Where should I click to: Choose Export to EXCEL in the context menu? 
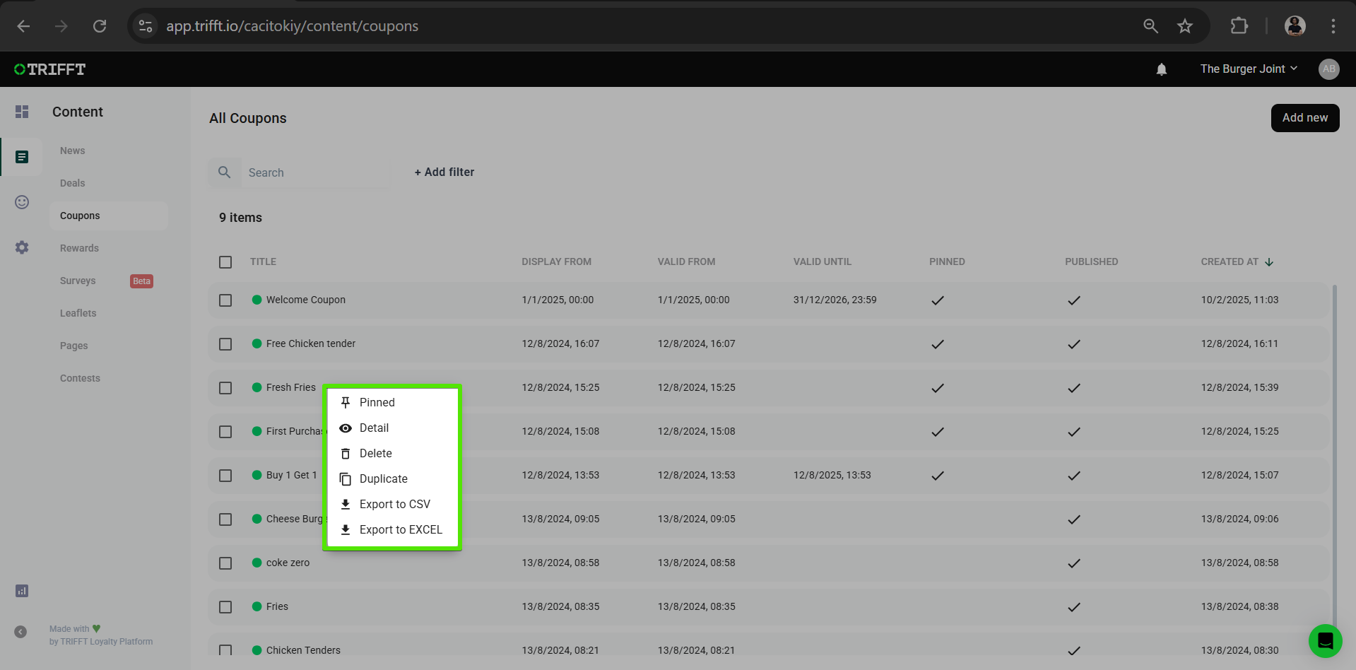point(392,529)
